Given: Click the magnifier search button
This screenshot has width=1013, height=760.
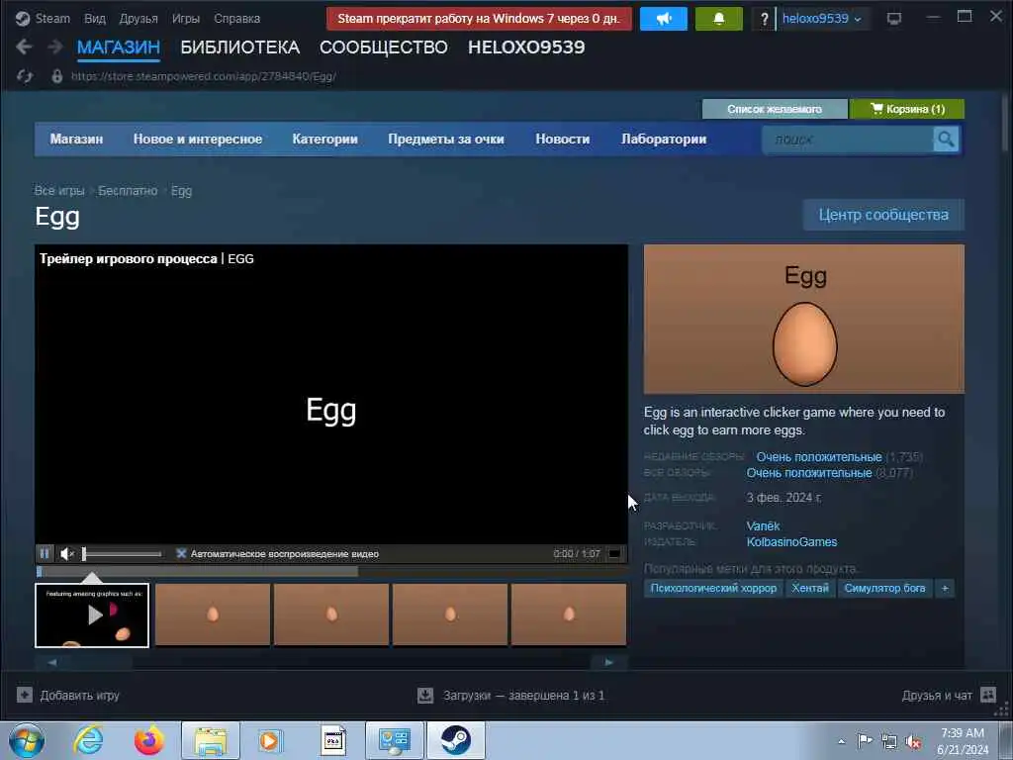Looking at the screenshot, I should tap(946, 140).
